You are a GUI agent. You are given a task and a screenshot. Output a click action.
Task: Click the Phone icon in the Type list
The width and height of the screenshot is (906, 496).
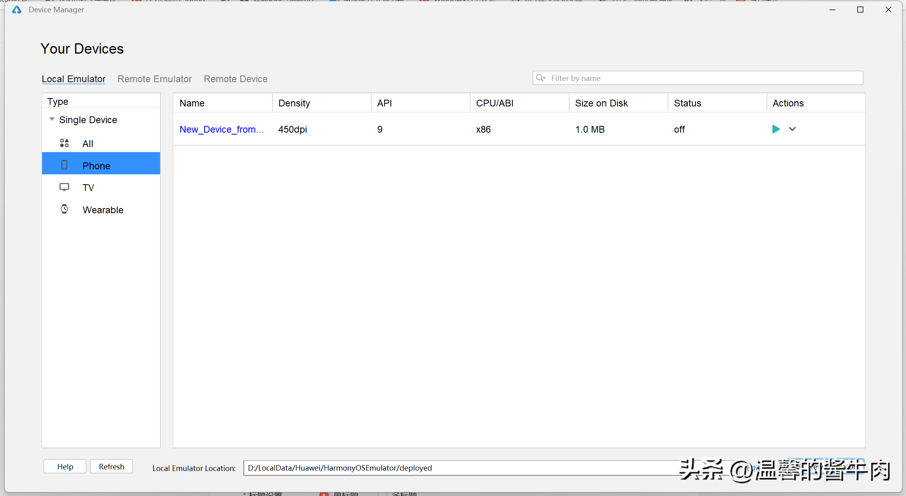[x=64, y=165]
